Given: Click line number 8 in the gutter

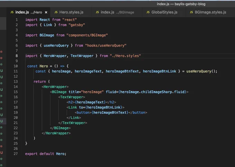Looking at the screenshot, I should (x=17, y=56).
